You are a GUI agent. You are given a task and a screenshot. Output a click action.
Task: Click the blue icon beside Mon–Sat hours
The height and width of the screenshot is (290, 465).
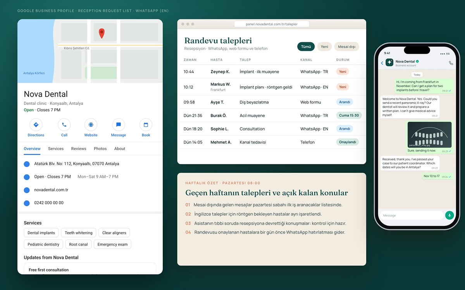click(27, 177)
